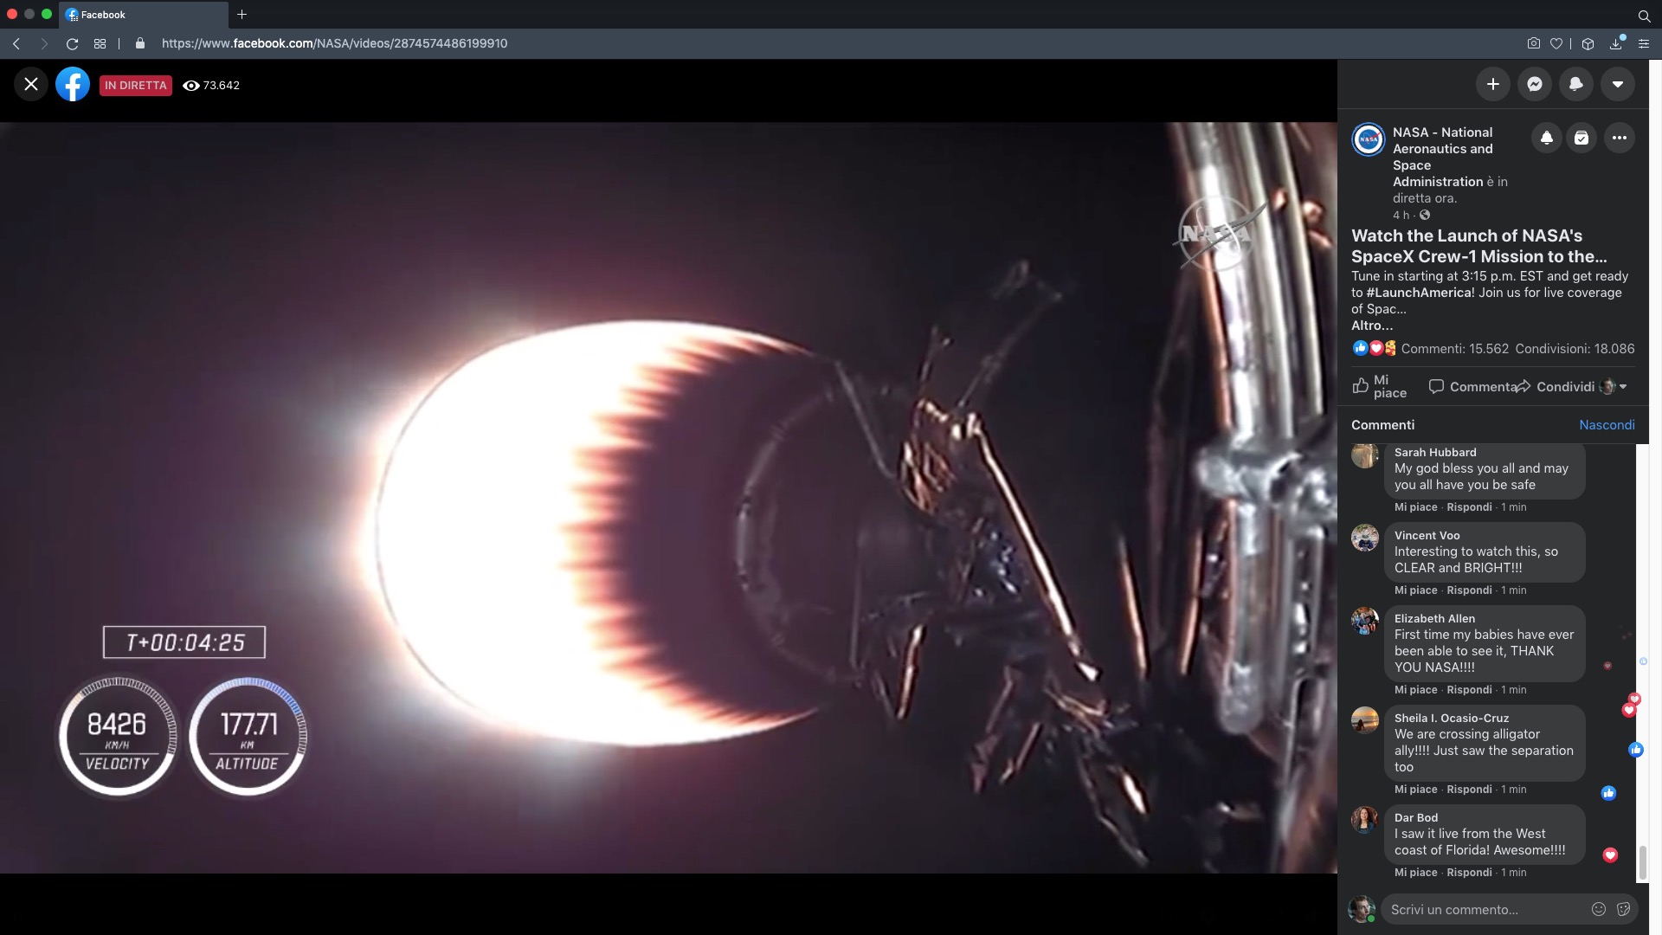Open the Facebook create plus menu
The image size is (1662, 935).
[x=1492, y=84]
